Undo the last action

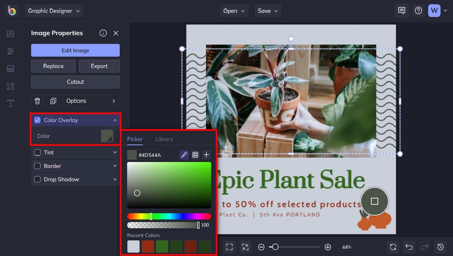409,247
